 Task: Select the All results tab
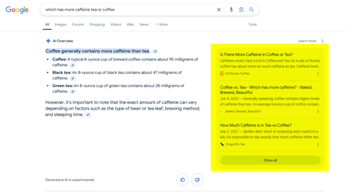pyautogui.click(x=47, y=25)
